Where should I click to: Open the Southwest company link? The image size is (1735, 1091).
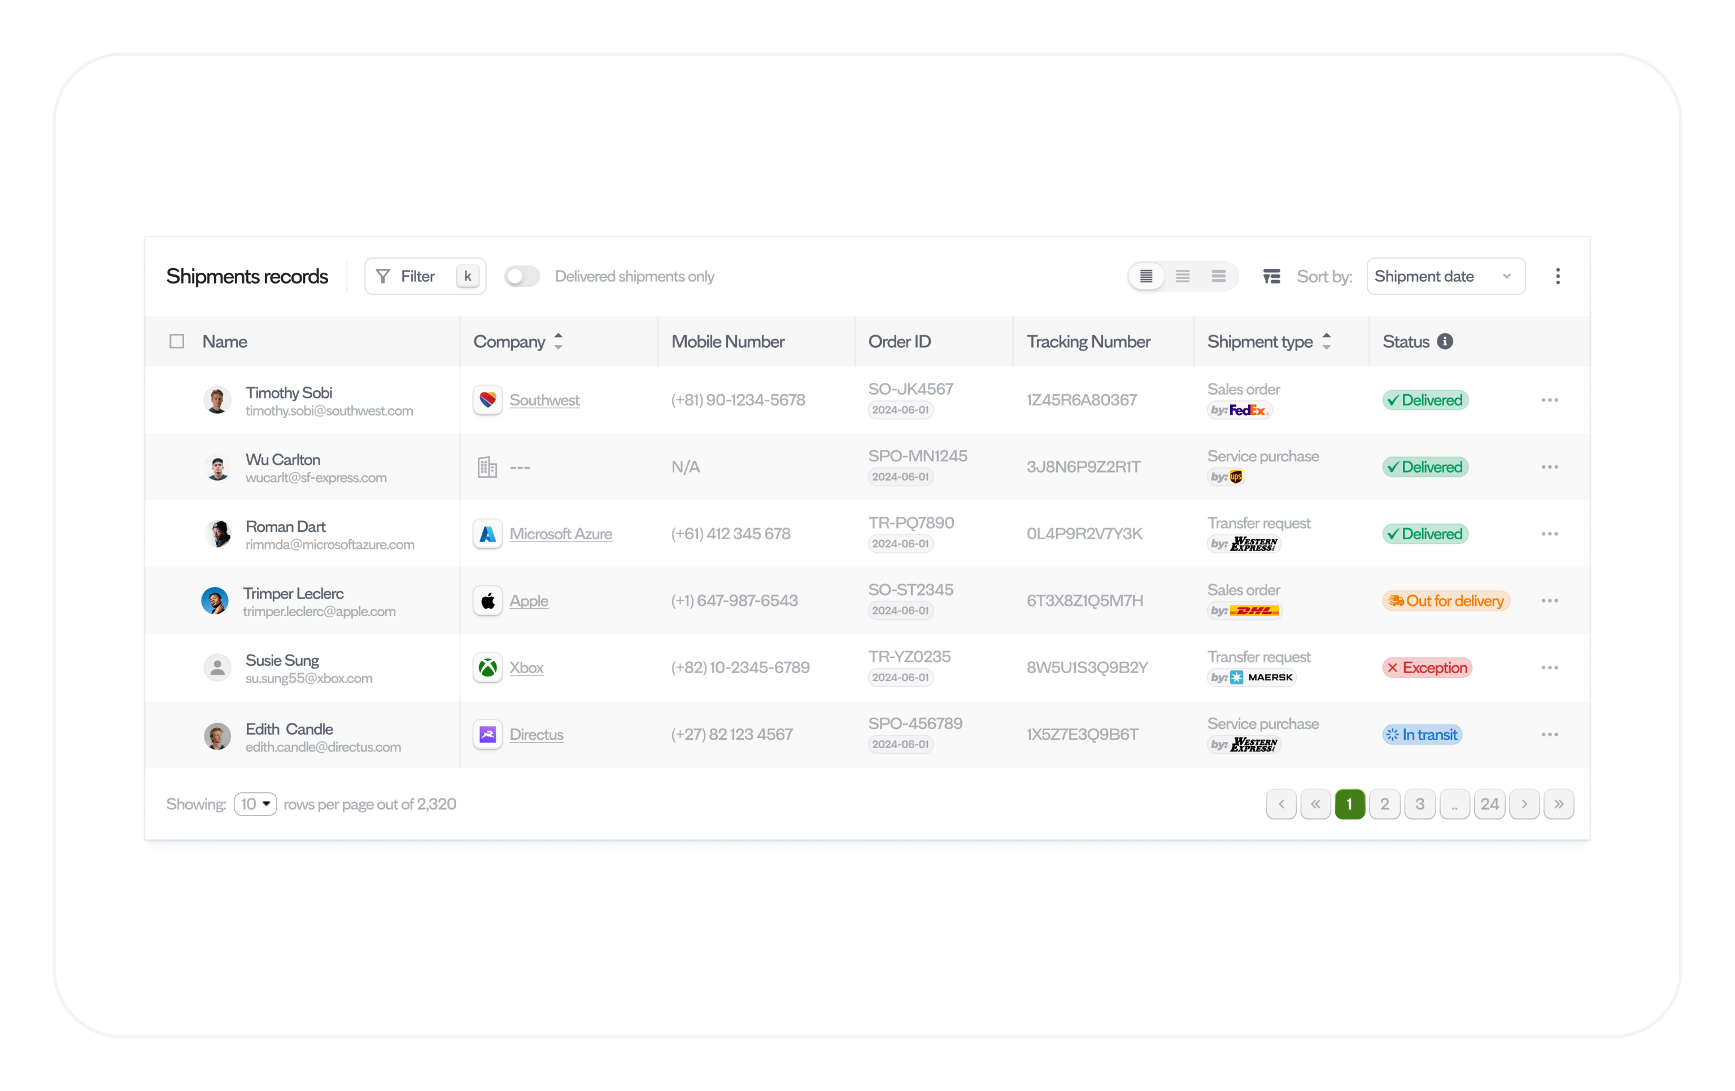coord(544,400)
